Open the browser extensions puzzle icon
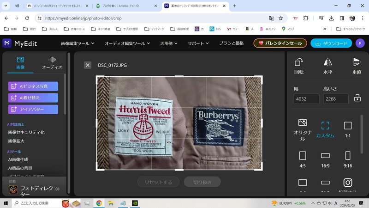Viewport: 369px width, 208px height. 306,18
